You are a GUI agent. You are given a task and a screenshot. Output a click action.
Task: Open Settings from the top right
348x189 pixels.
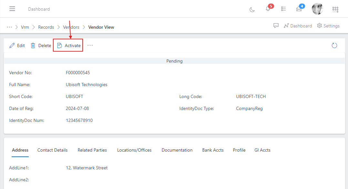[328, 25]
